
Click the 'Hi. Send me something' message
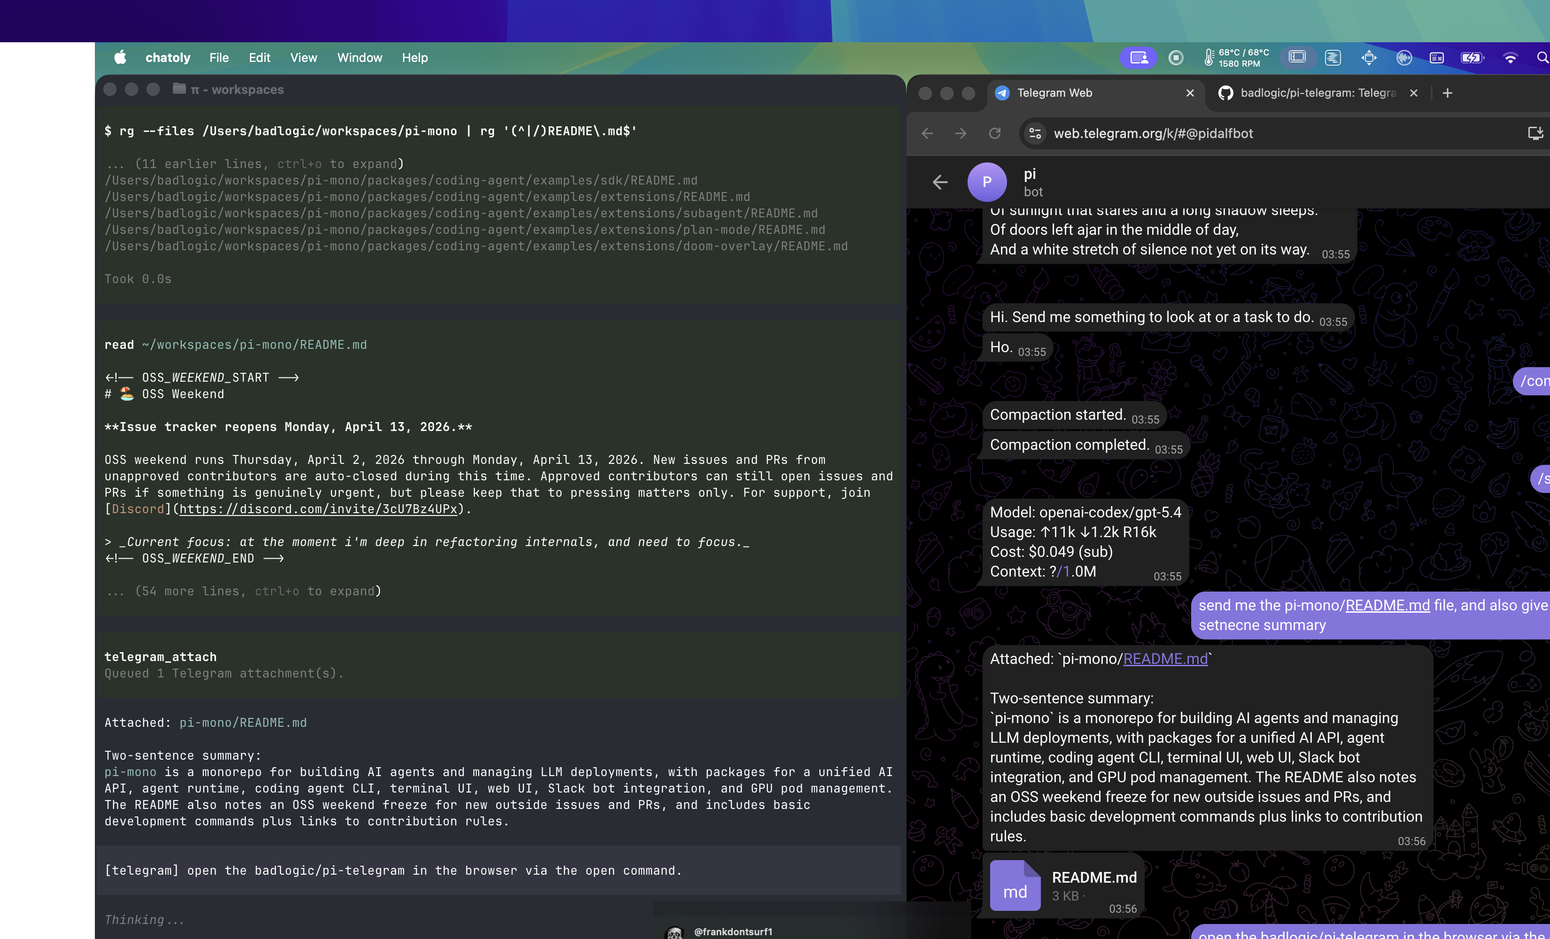coord(1168,317)
